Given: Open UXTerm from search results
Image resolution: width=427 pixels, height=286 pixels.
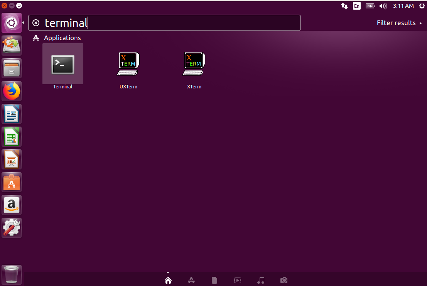Looking at the screenshot, I should click(128, 64).
